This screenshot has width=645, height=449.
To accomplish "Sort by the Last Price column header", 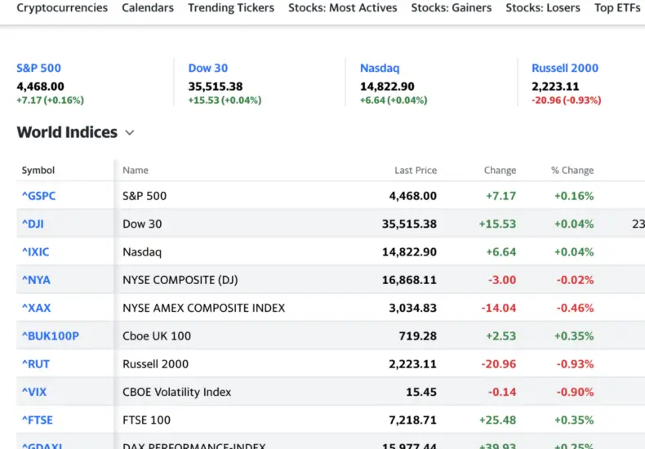I will 416,171.
